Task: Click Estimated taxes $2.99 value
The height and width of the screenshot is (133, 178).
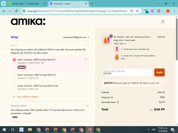Action: pyautogui.click(x=162, y=102)
